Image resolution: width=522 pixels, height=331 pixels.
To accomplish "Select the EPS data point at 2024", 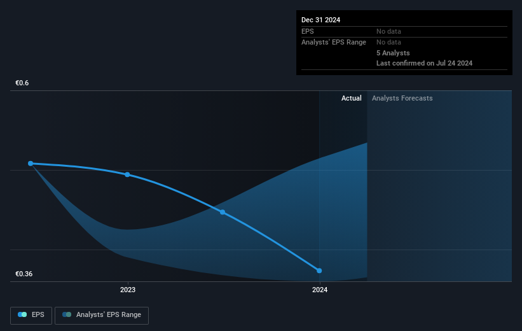I will coord(319,271).
